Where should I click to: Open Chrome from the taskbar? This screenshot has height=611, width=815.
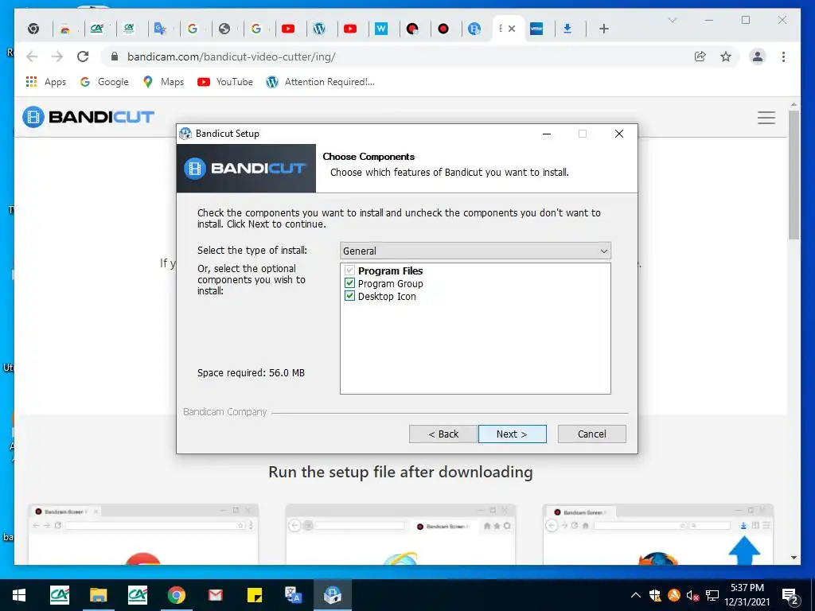(x=176, y=595)
